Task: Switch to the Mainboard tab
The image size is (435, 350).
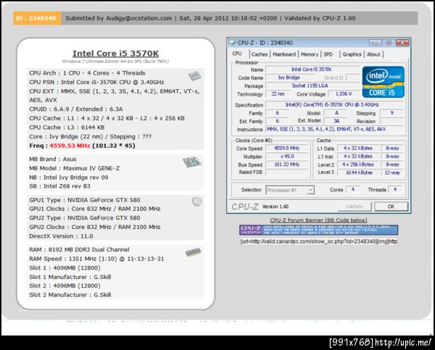Action: point(284,54)
